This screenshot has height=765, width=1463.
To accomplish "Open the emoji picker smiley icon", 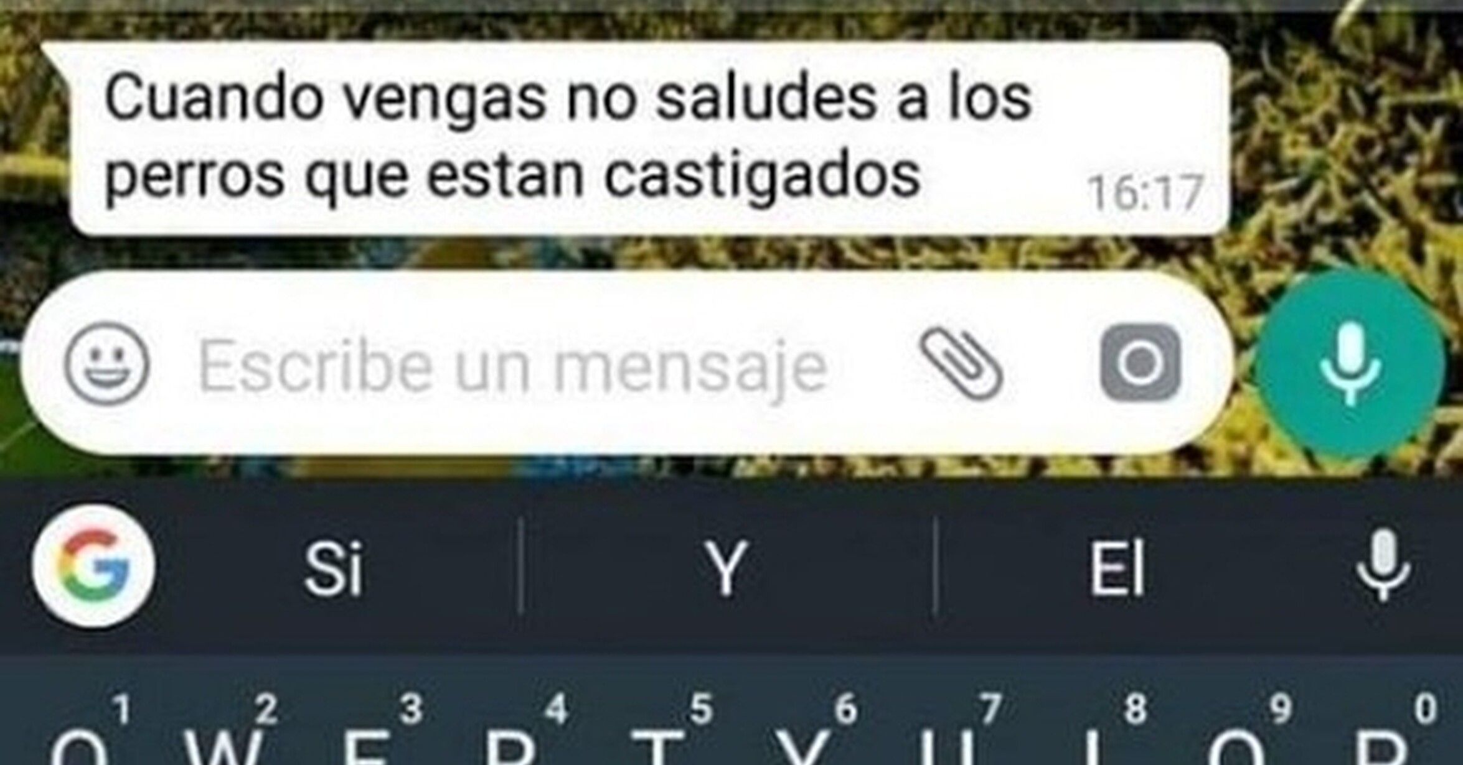I will point(107,364).
